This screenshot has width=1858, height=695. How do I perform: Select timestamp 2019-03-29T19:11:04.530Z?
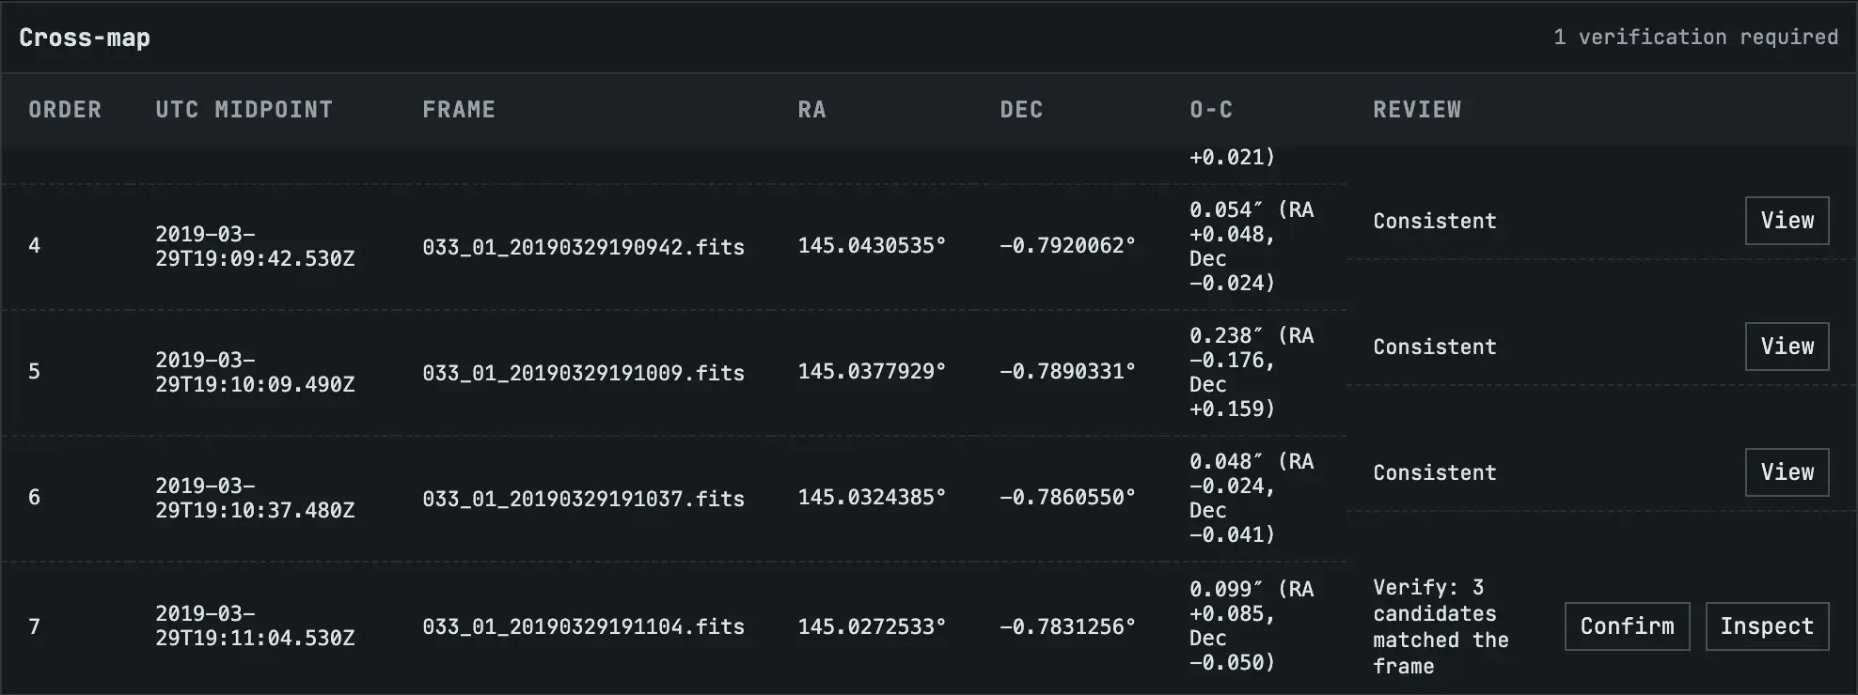pyautogui.click(x=255, y=625)
